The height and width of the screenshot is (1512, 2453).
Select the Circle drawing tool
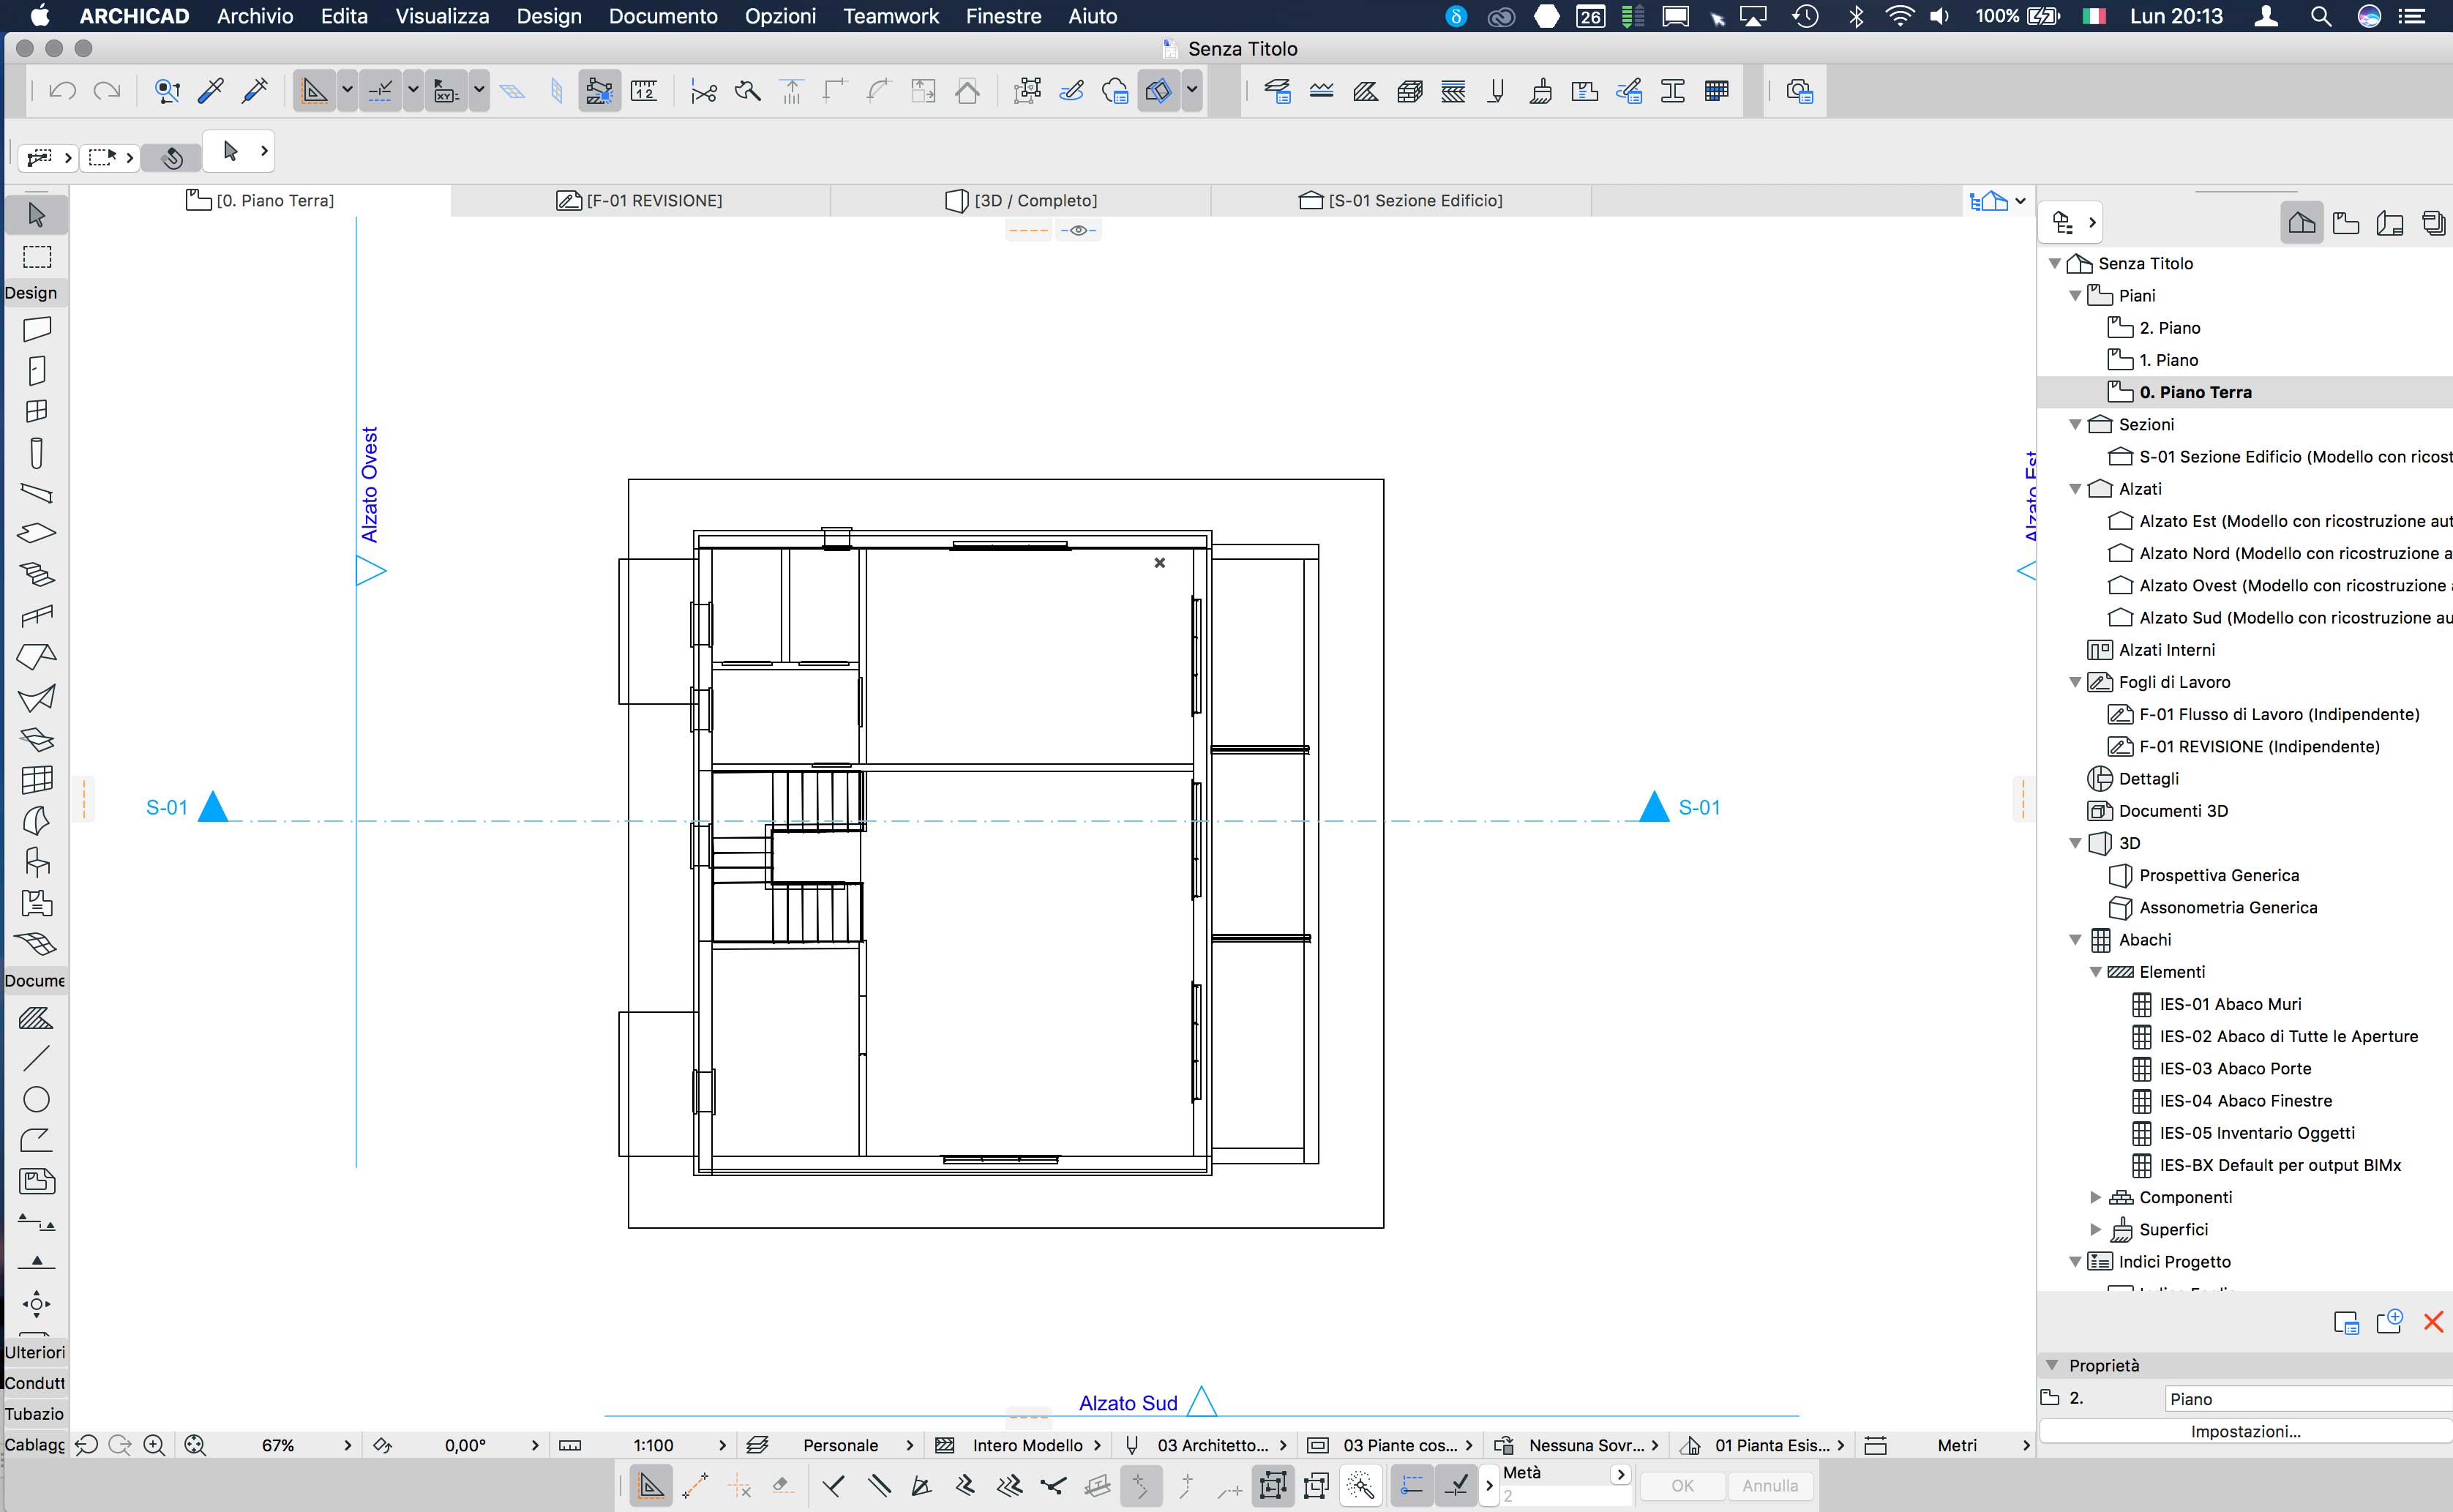pyautogui.click(x=37, y=1099)
